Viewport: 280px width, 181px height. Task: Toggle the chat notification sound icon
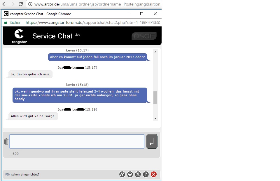click(x=138, y=174)
